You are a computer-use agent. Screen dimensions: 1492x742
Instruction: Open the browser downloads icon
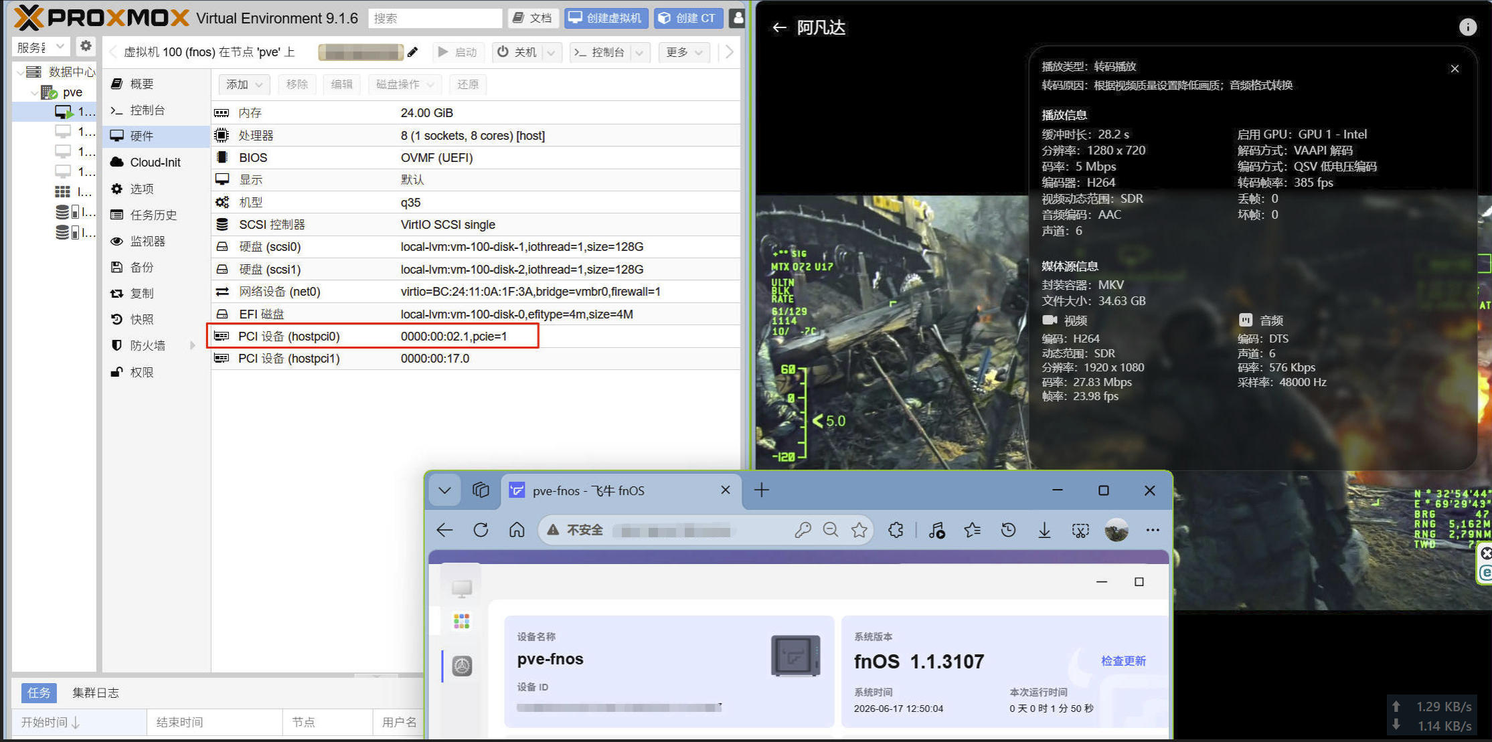click(1044, 531)
